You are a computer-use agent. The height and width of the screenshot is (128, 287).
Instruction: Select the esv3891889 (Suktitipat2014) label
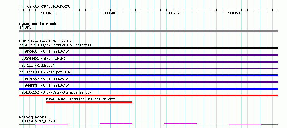45,72
